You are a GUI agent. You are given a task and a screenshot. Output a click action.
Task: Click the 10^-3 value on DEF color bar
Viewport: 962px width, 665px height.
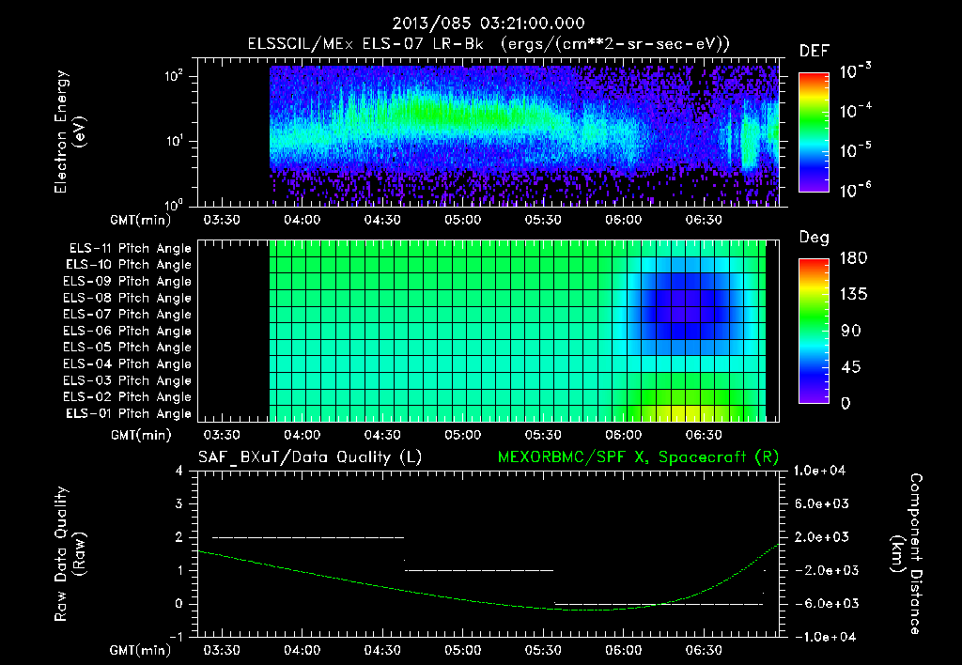[855, 71]
